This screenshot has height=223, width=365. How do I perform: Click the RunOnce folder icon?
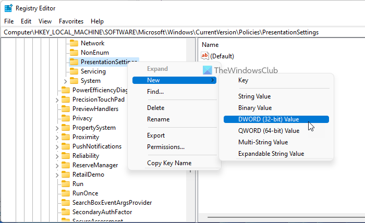click(x=66, y=193)
